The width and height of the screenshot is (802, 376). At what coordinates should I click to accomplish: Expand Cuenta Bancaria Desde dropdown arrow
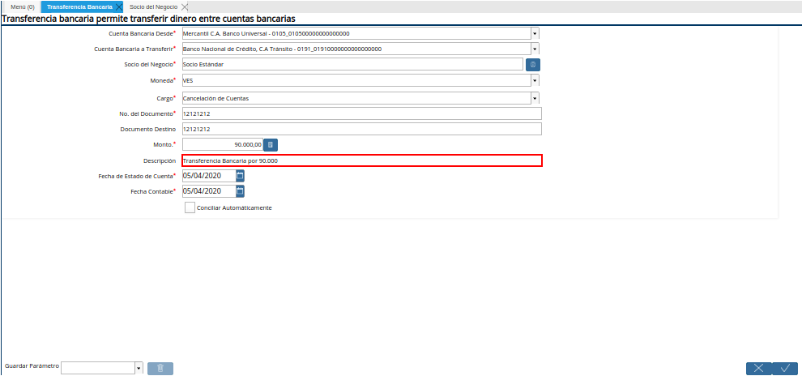pyautogui.click(x=535, y=34)
